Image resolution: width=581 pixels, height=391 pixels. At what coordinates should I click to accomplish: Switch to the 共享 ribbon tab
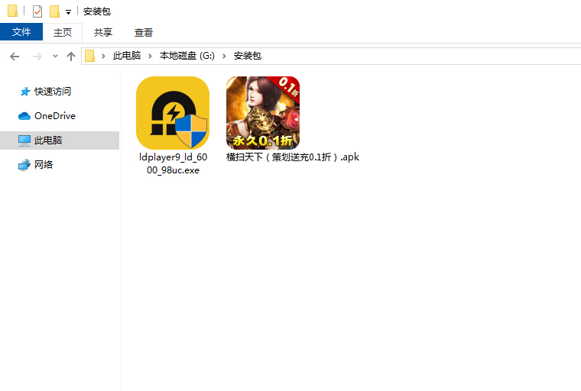(103, 32)
